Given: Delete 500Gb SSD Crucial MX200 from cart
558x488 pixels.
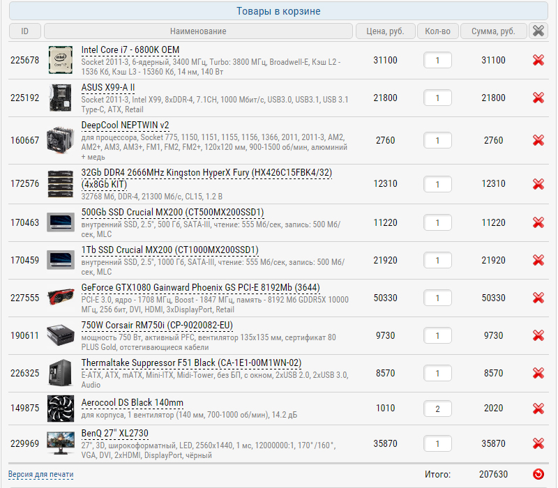Looking at the screenshot, I should pyautogui.click(x=538, y=222).
